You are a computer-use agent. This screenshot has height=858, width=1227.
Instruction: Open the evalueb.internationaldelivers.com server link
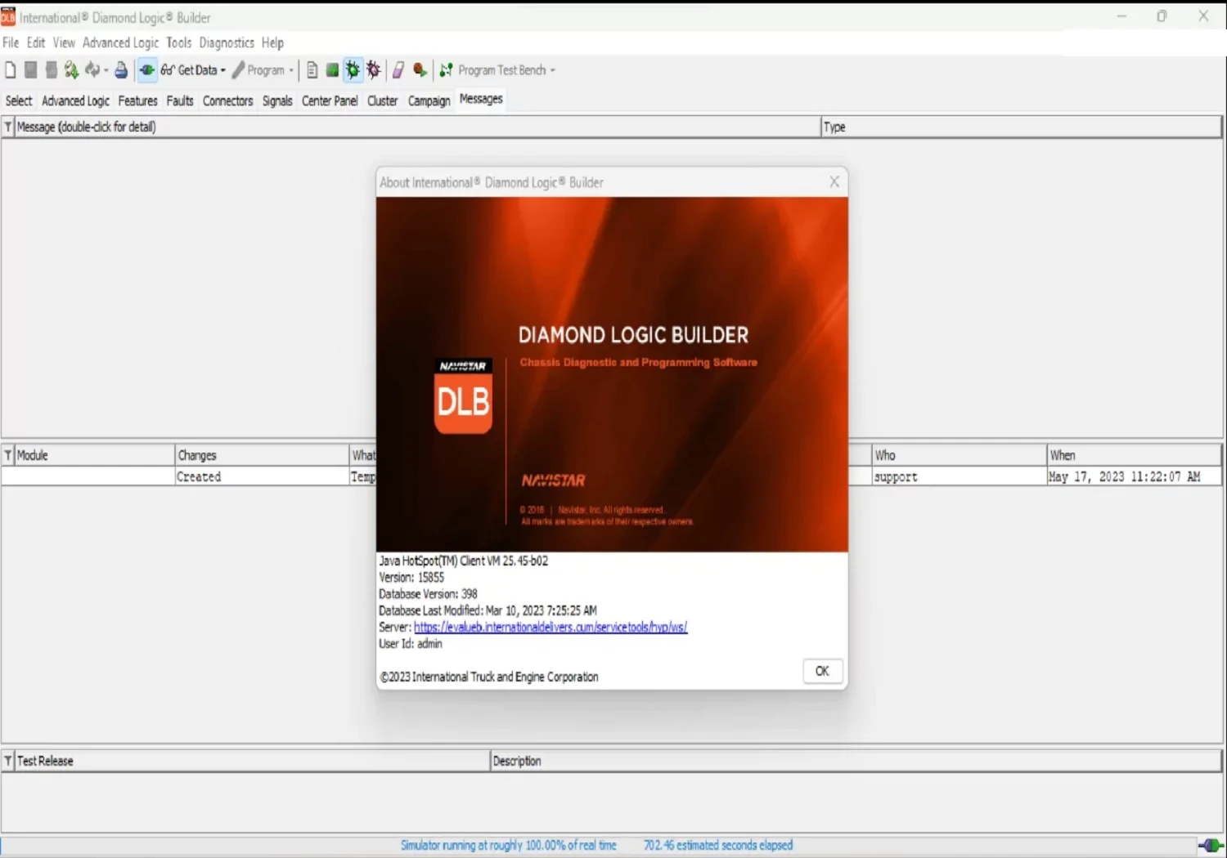(551, 627)
